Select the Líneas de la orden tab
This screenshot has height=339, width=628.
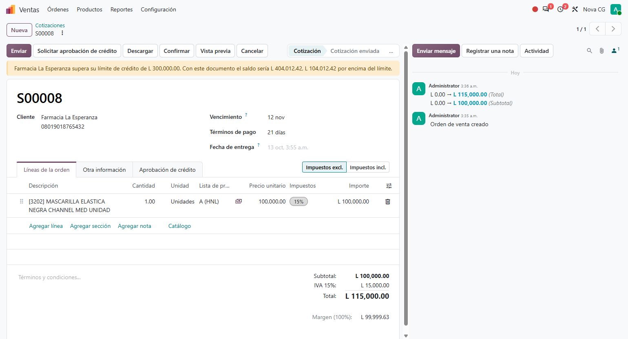pyautogui.click(x=46, y=170)
